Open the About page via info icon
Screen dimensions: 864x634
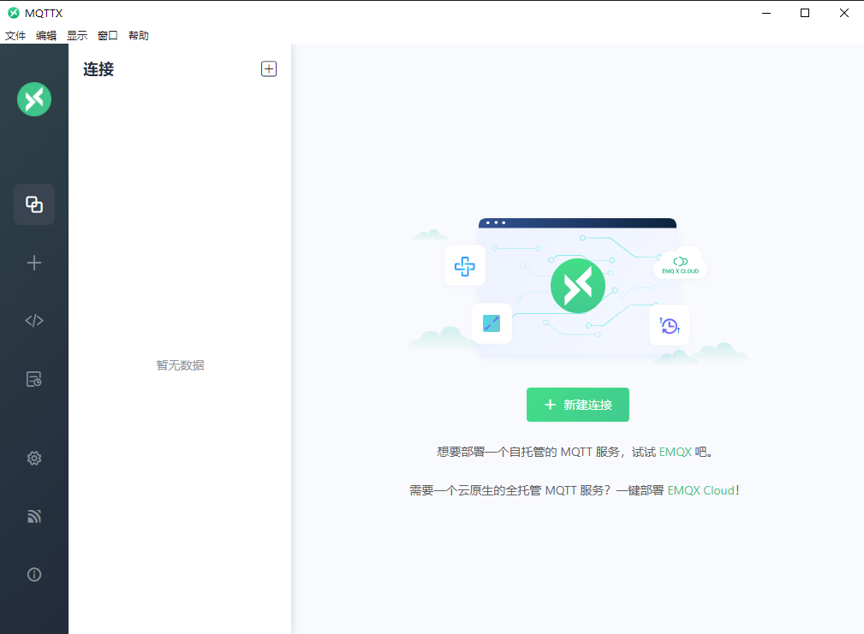34,574
